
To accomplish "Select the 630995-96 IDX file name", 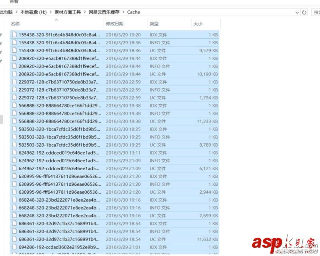I will click(60, 176).
